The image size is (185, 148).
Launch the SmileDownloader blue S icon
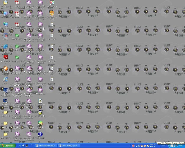40,134
